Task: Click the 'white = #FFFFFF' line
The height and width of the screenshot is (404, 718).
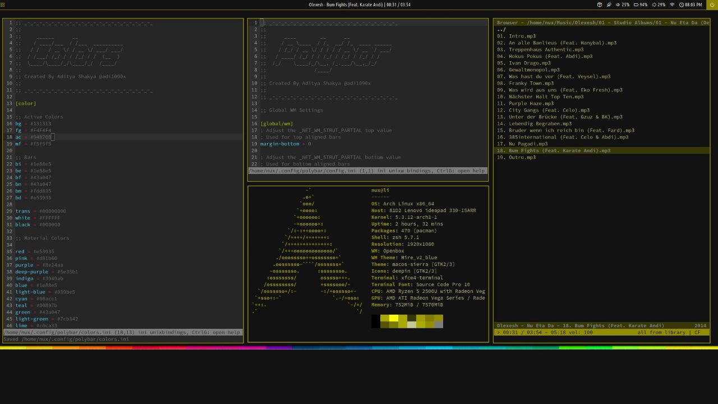Action: (38, 218)
